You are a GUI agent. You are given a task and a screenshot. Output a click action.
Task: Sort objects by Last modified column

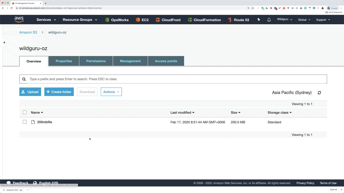click(x=182, y=113)
